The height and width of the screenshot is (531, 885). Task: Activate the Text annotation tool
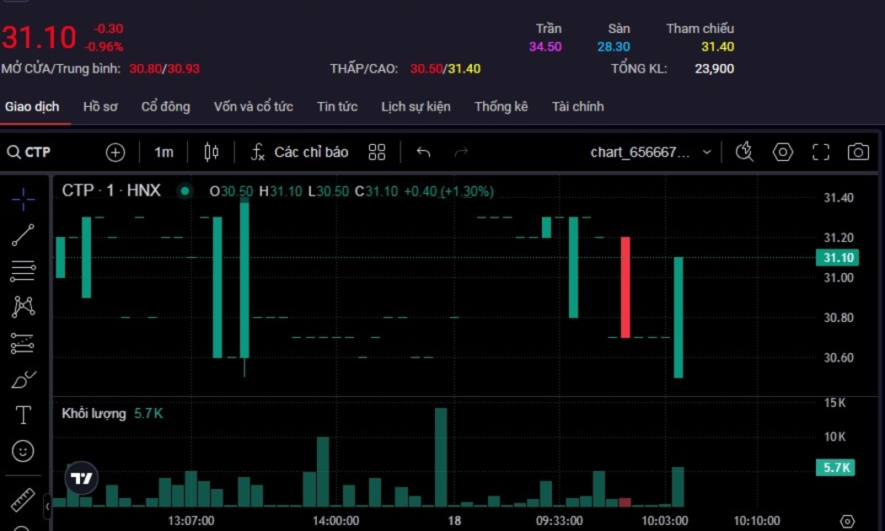coord(23,415)
